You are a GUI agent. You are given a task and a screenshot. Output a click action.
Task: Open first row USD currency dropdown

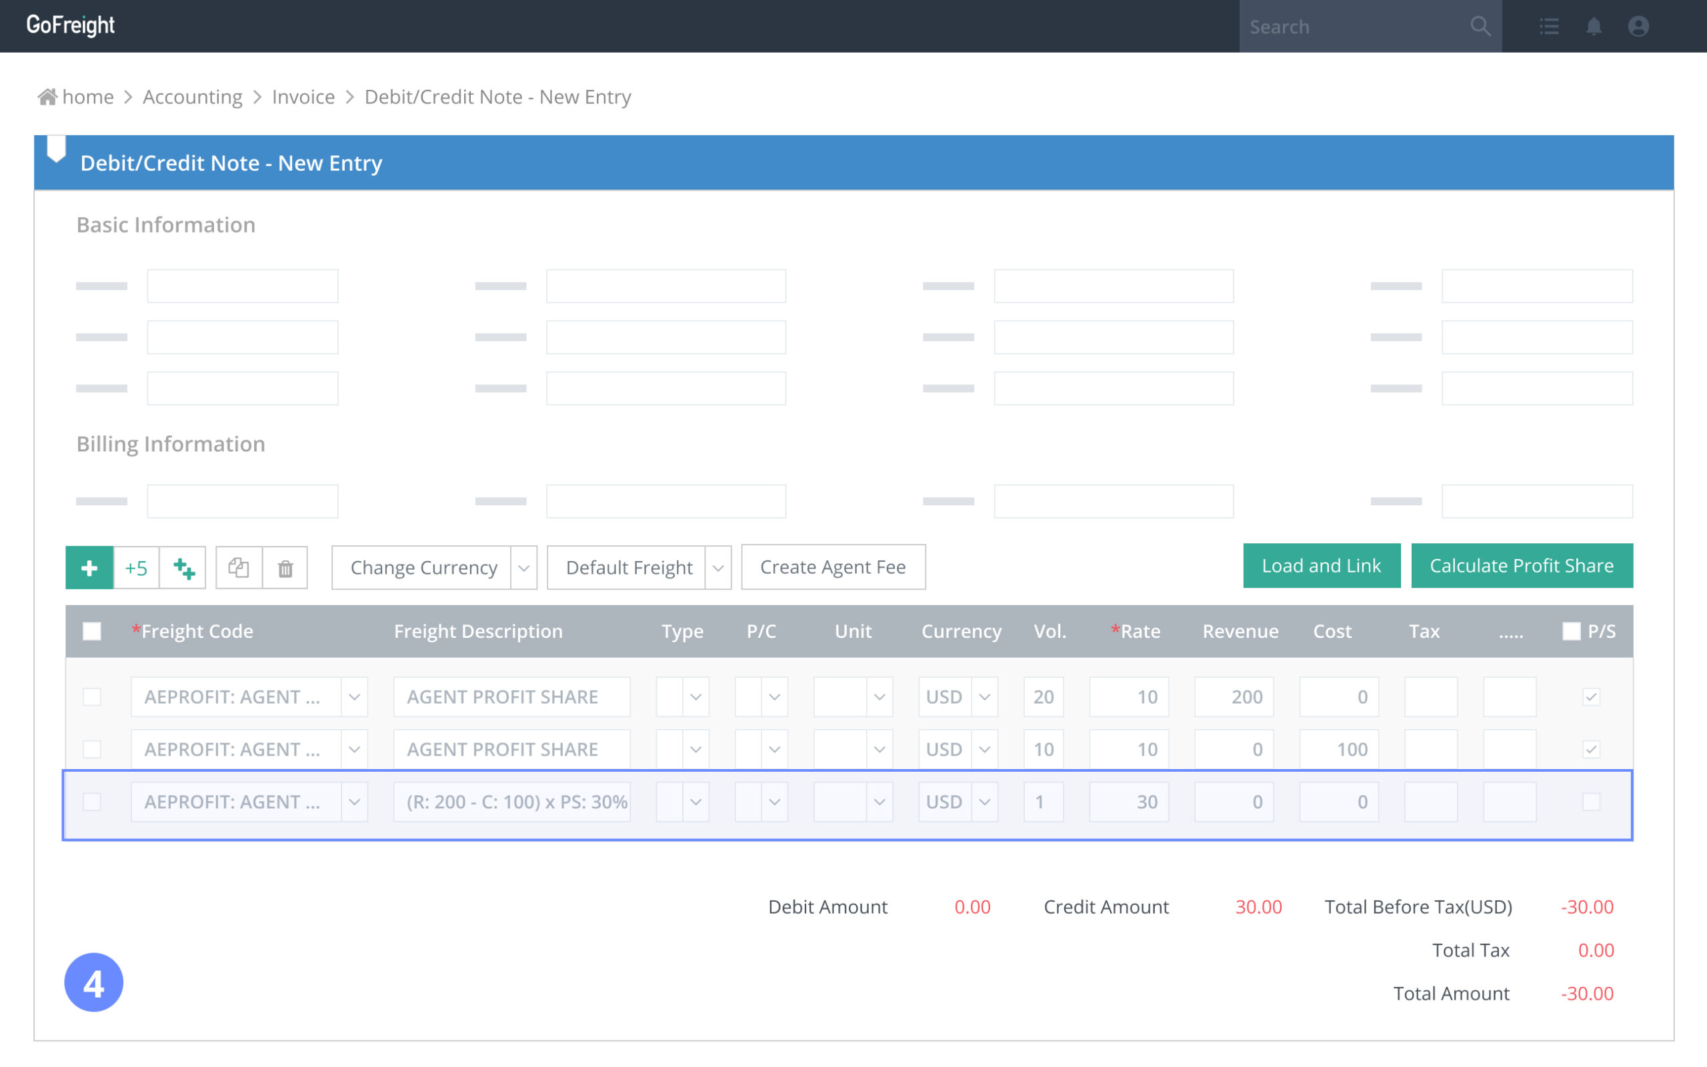pyautogui.click(x=984, y=696)
